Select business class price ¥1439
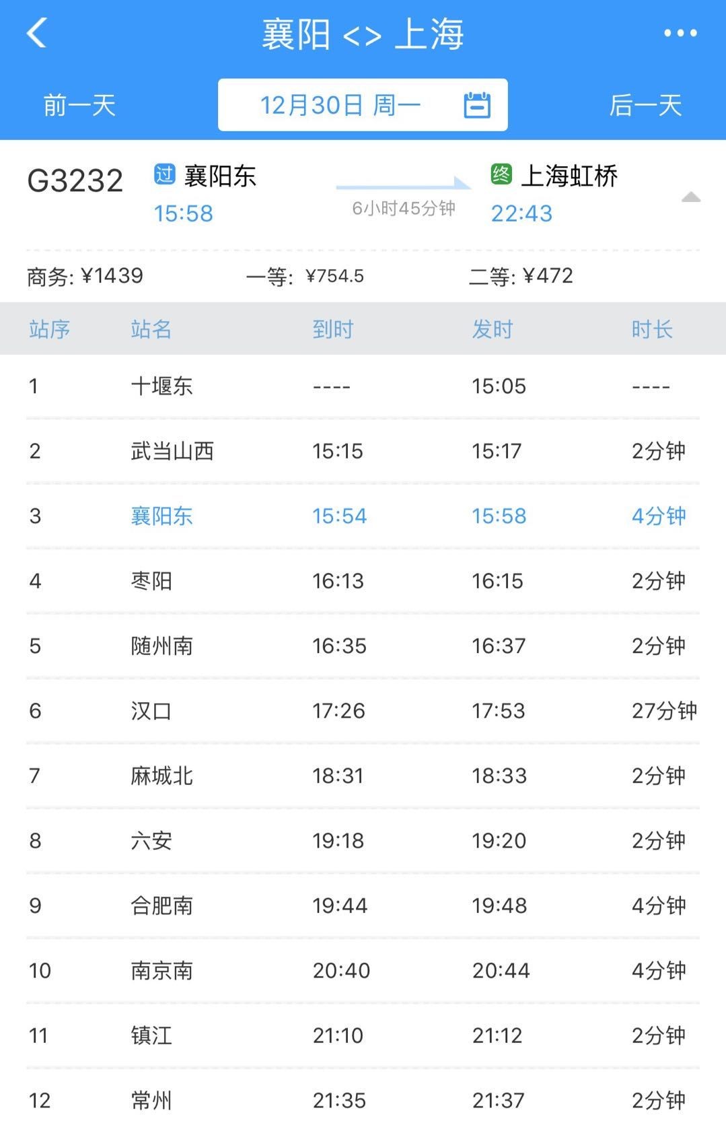The image size is (726, 1127). click(85, 276)
